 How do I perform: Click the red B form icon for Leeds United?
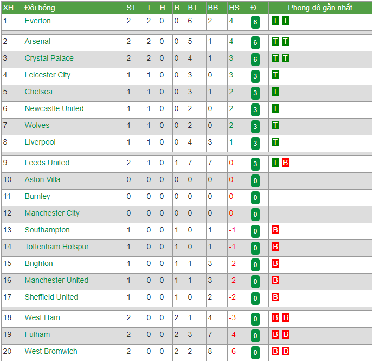[285, 163]
